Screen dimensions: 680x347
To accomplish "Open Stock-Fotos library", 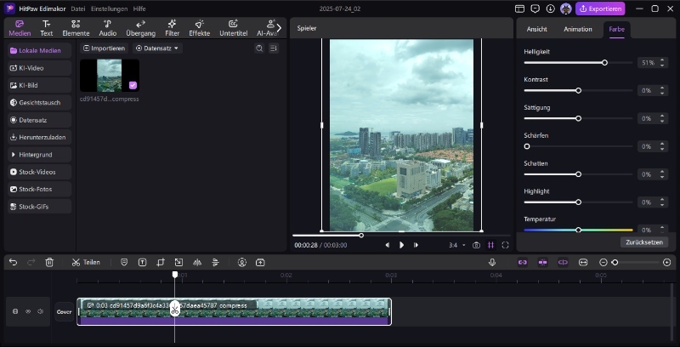I will 39,190.
